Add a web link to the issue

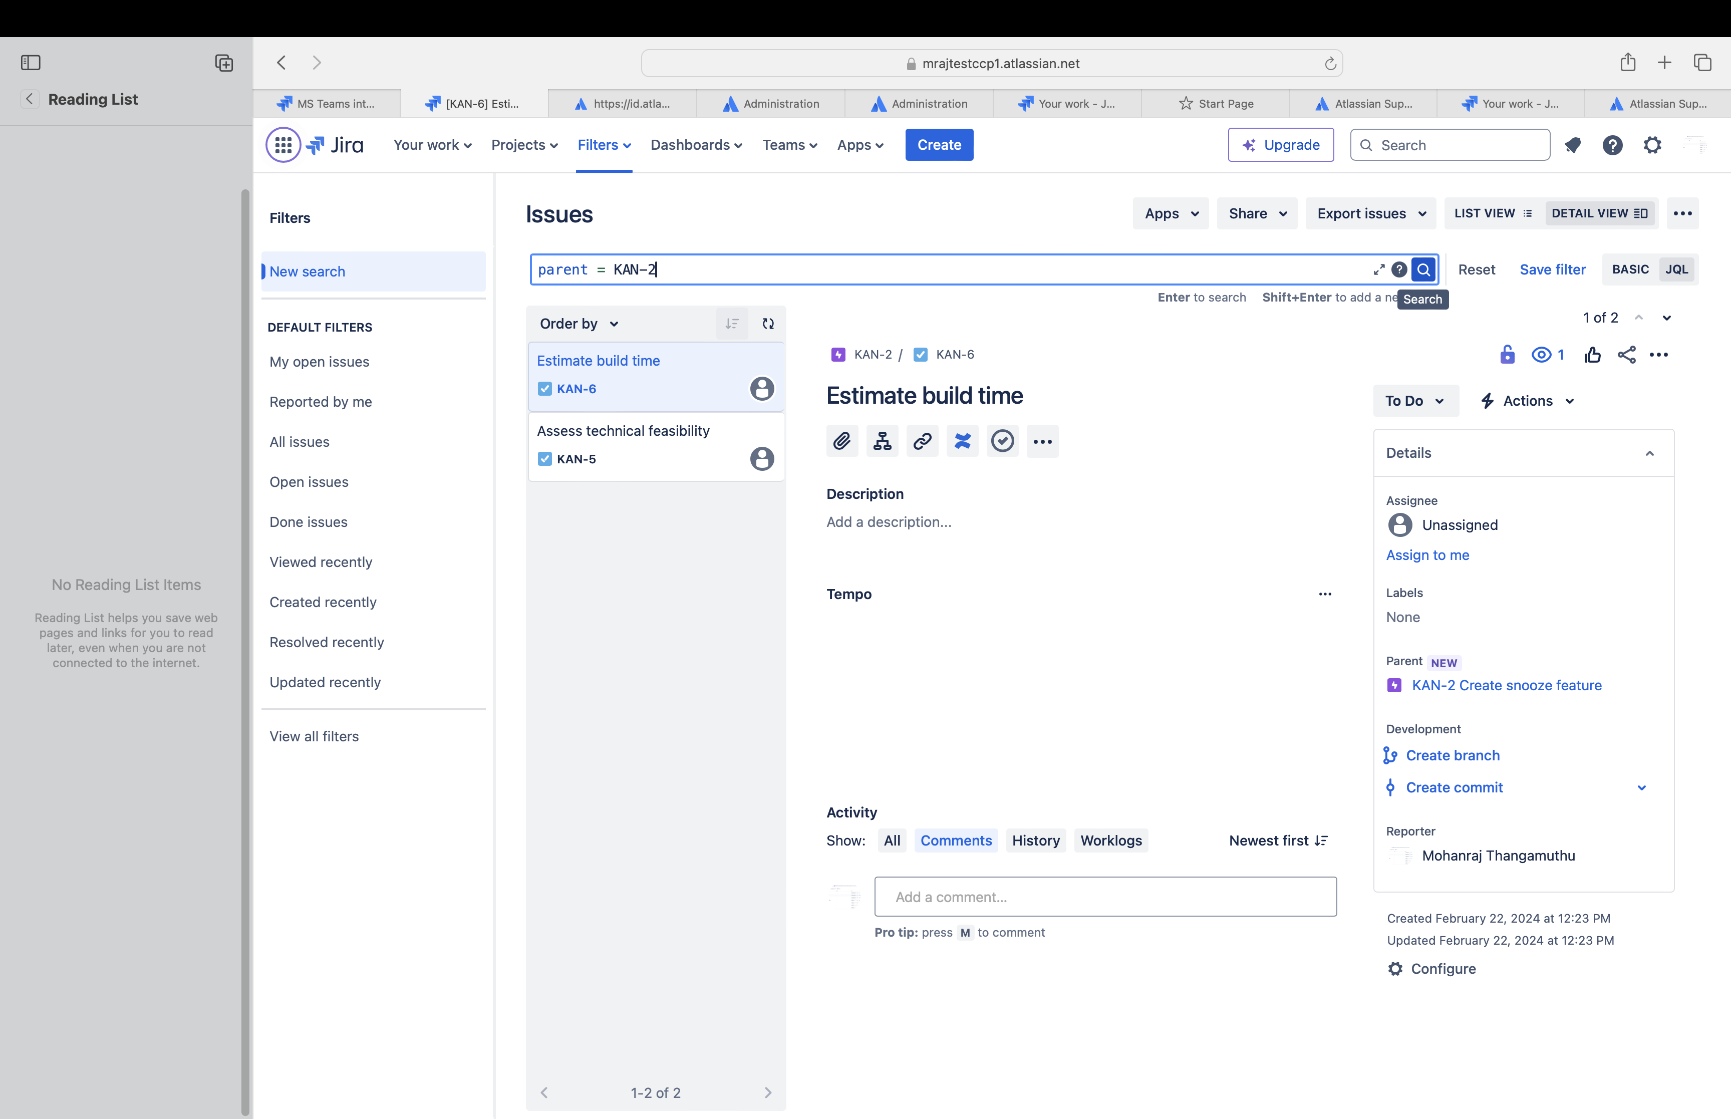click(922, 441)
